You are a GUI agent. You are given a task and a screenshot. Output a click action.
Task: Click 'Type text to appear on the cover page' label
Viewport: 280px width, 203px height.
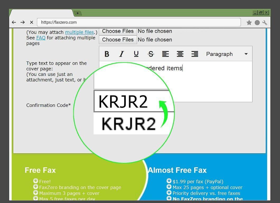57,66
